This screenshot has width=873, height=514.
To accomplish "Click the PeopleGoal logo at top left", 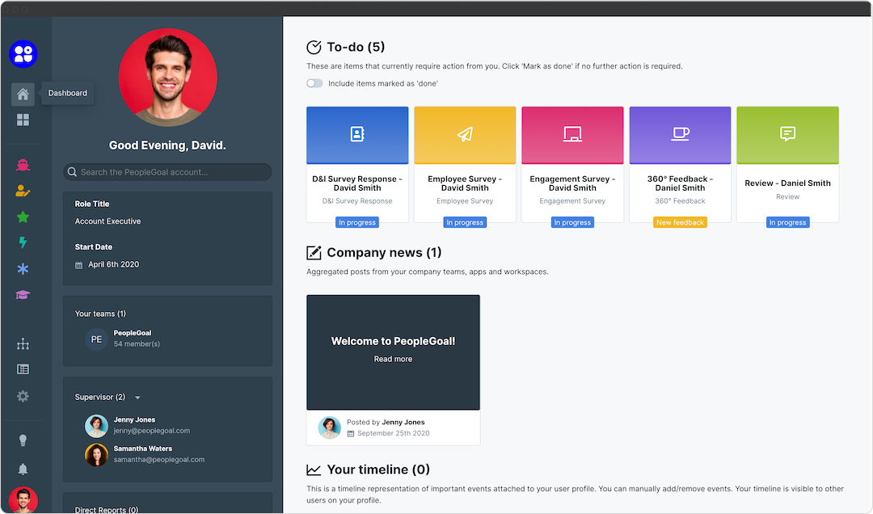I will [x=23, y=54].
